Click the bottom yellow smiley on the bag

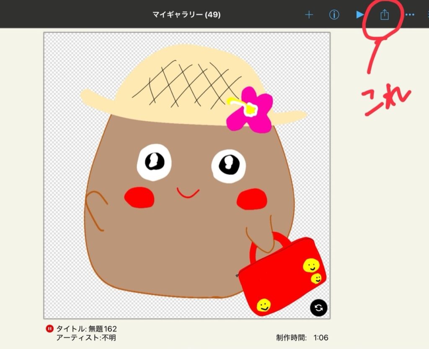point(263,305)
